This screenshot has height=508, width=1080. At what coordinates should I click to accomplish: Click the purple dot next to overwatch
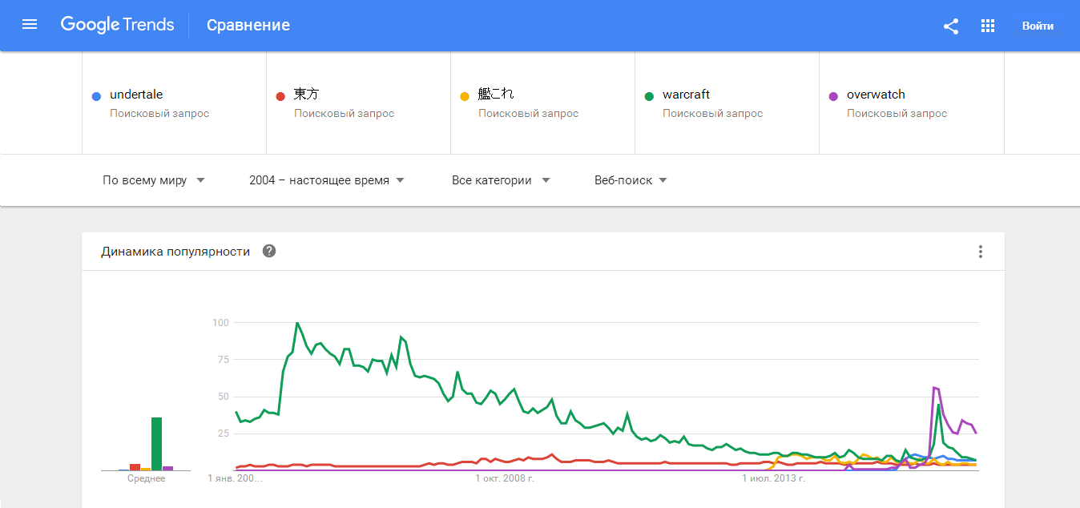click(833, 96)
